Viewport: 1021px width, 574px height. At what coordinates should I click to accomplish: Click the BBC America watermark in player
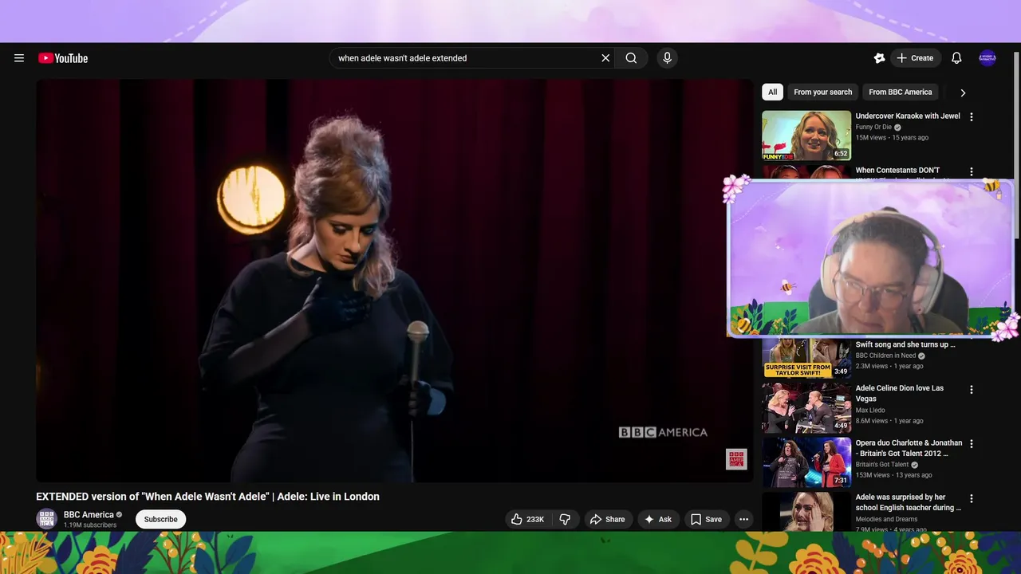736,459
